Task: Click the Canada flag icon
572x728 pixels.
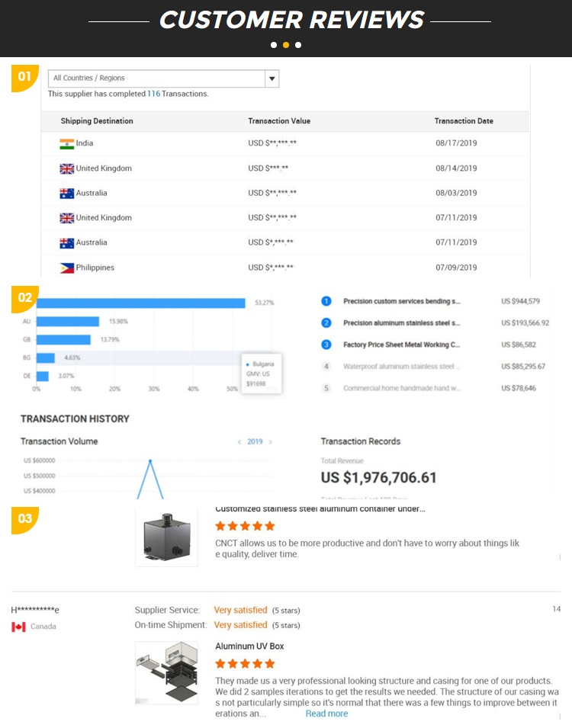Action: [19, 627]
